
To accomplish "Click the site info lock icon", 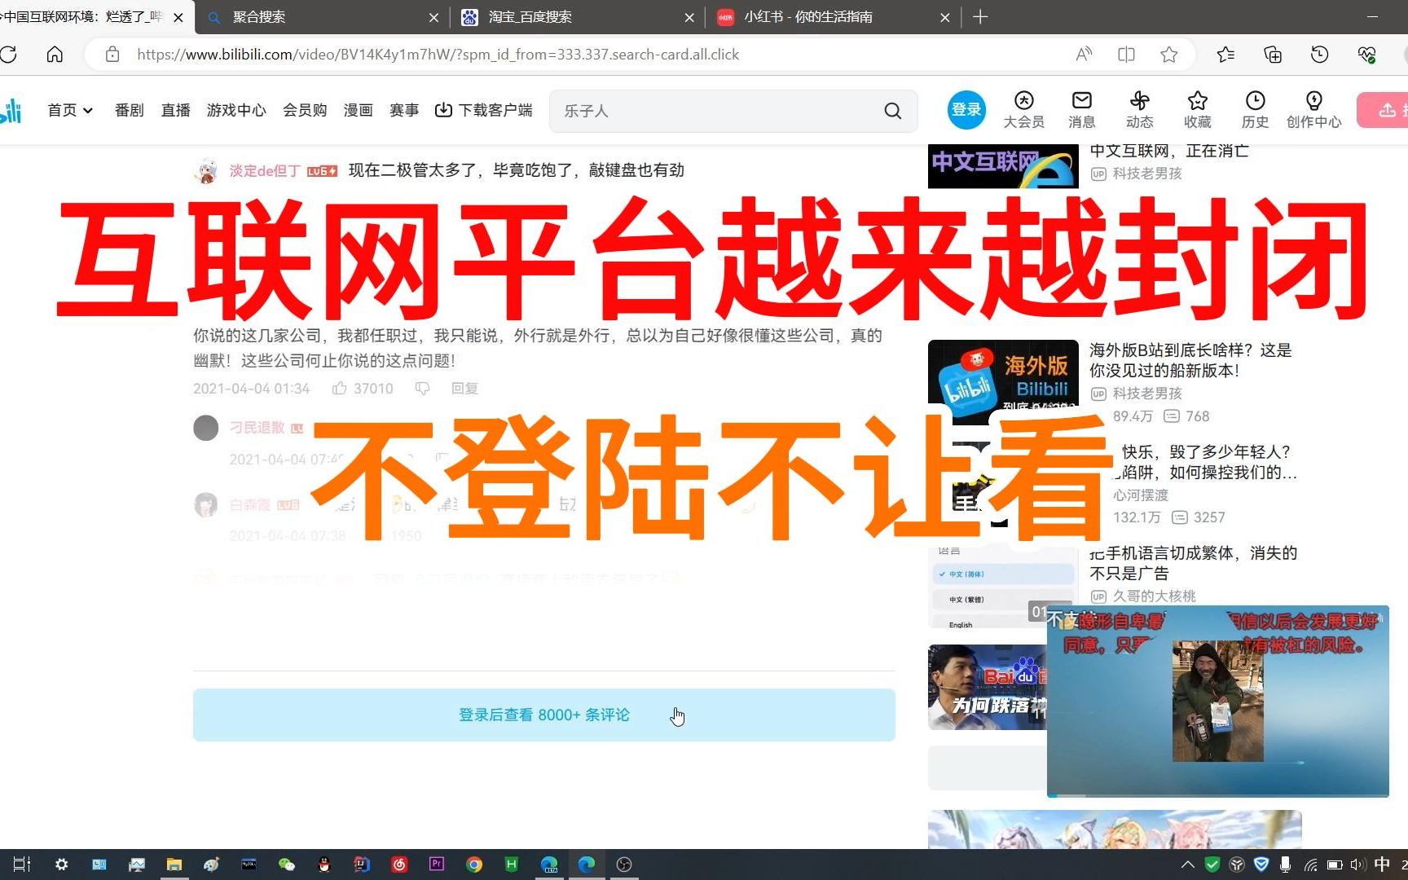I will click(112, 55).
